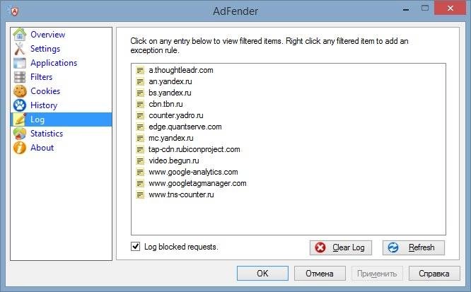Image resolution: width=471 pixels, height=292 pixels.
Task: Click the Clear Log button
Action: click(x=341, y=247)
